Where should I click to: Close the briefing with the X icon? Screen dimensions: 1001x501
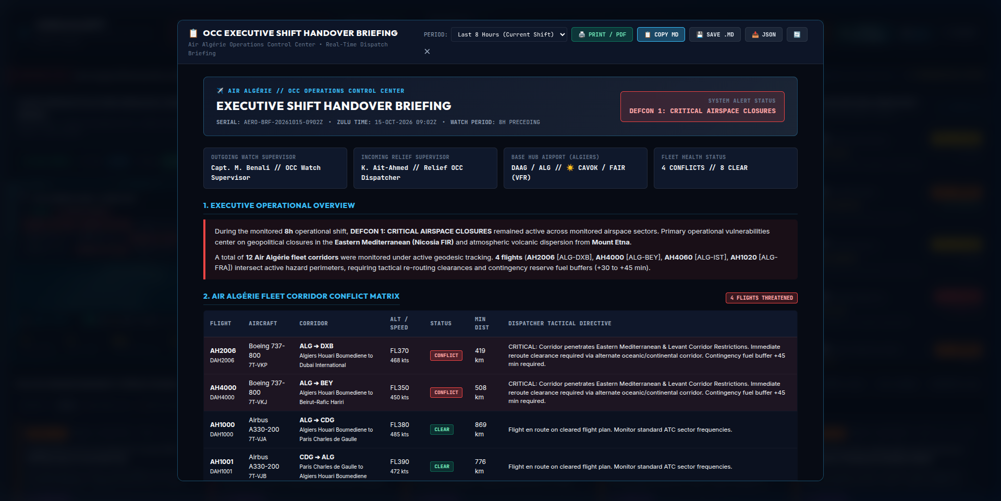click(427, 51)
